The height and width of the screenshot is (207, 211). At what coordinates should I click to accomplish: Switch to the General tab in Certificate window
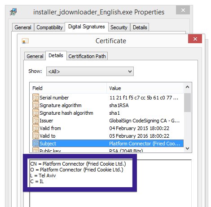pyautogui.click(x=35, y=56)
